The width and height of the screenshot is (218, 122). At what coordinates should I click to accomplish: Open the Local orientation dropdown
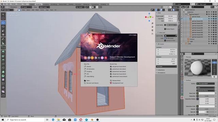[x=26, y=7]
